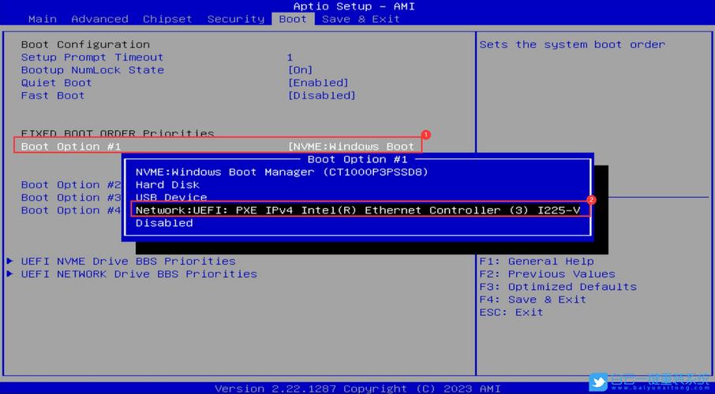The height and width of the screenshot is (394, 715).
Task: Open the Security tab
Action: pyautogui.click(x=236, y=19)
